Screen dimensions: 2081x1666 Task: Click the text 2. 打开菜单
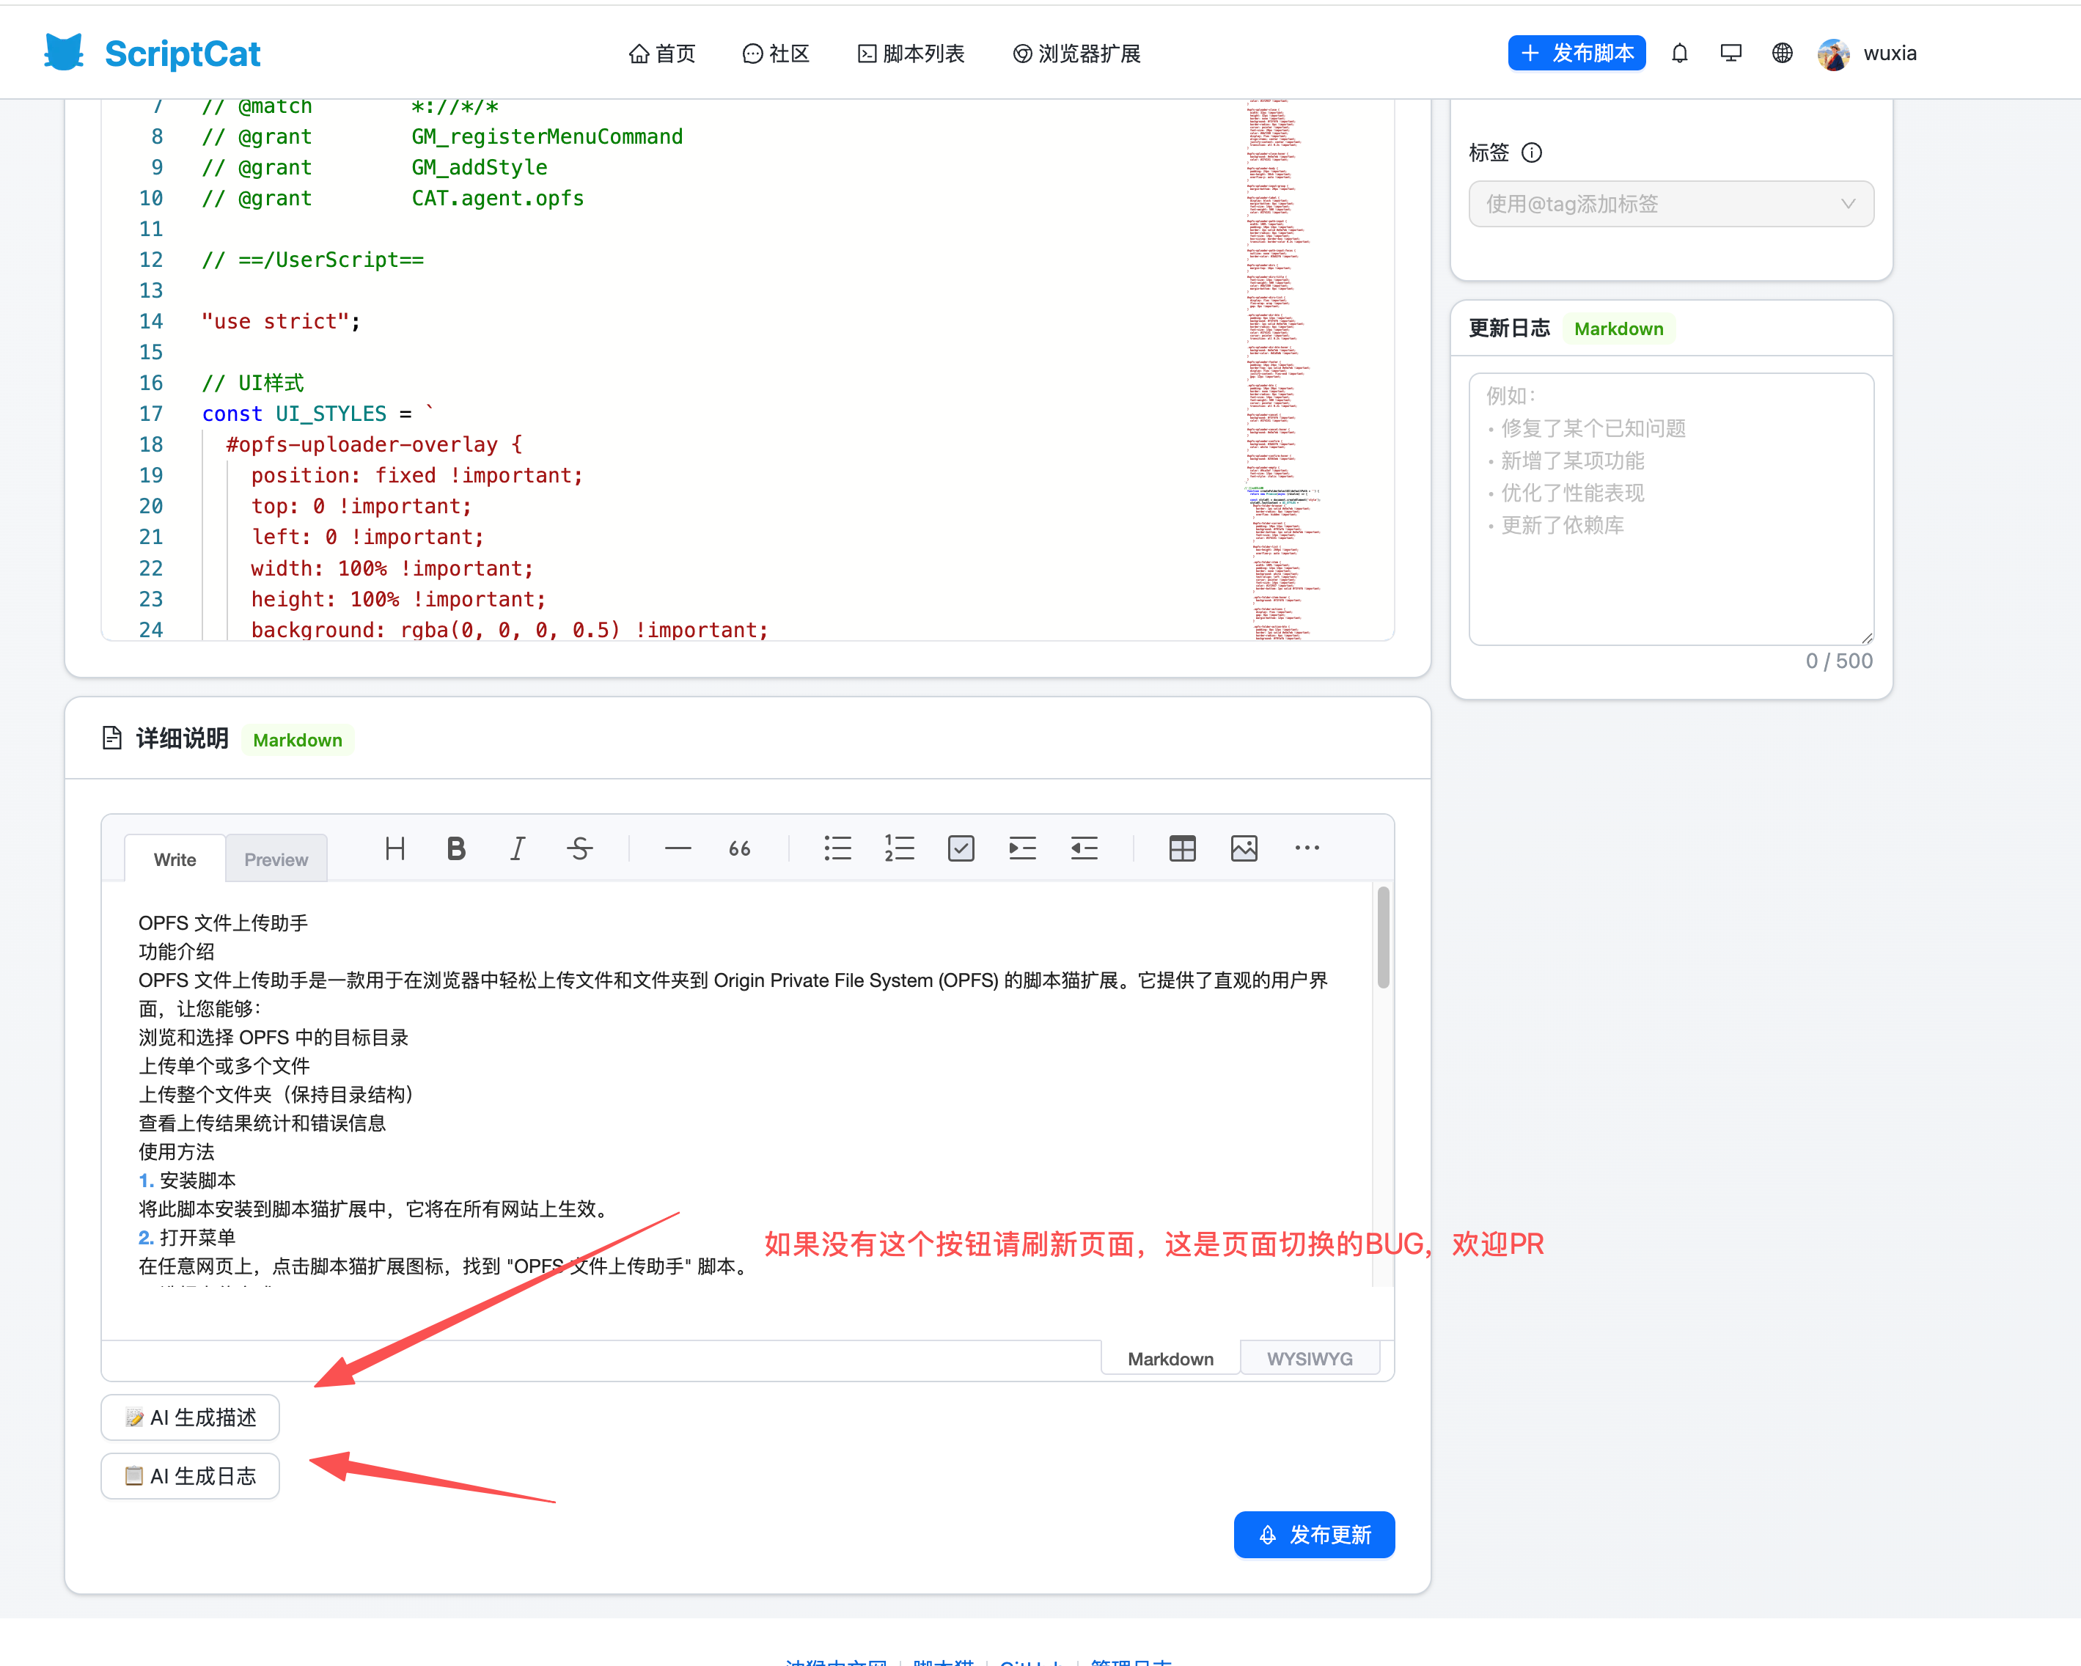pyautogui.click(x=187, y=1238)
